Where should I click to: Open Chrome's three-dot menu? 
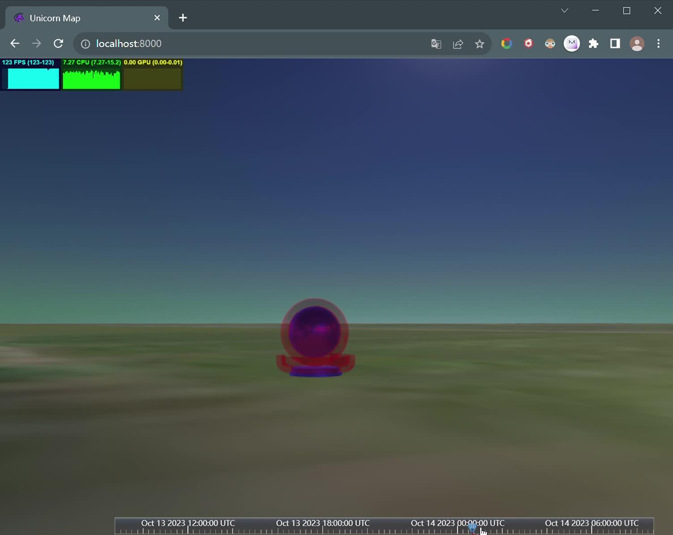pyautogui.click(x=658, y=43)
